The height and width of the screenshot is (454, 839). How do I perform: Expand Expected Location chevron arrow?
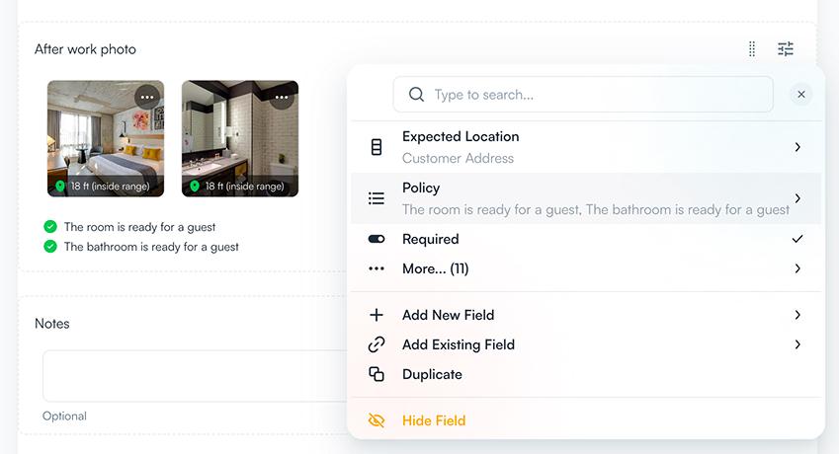pyautogui.click(x=797, y=147)
